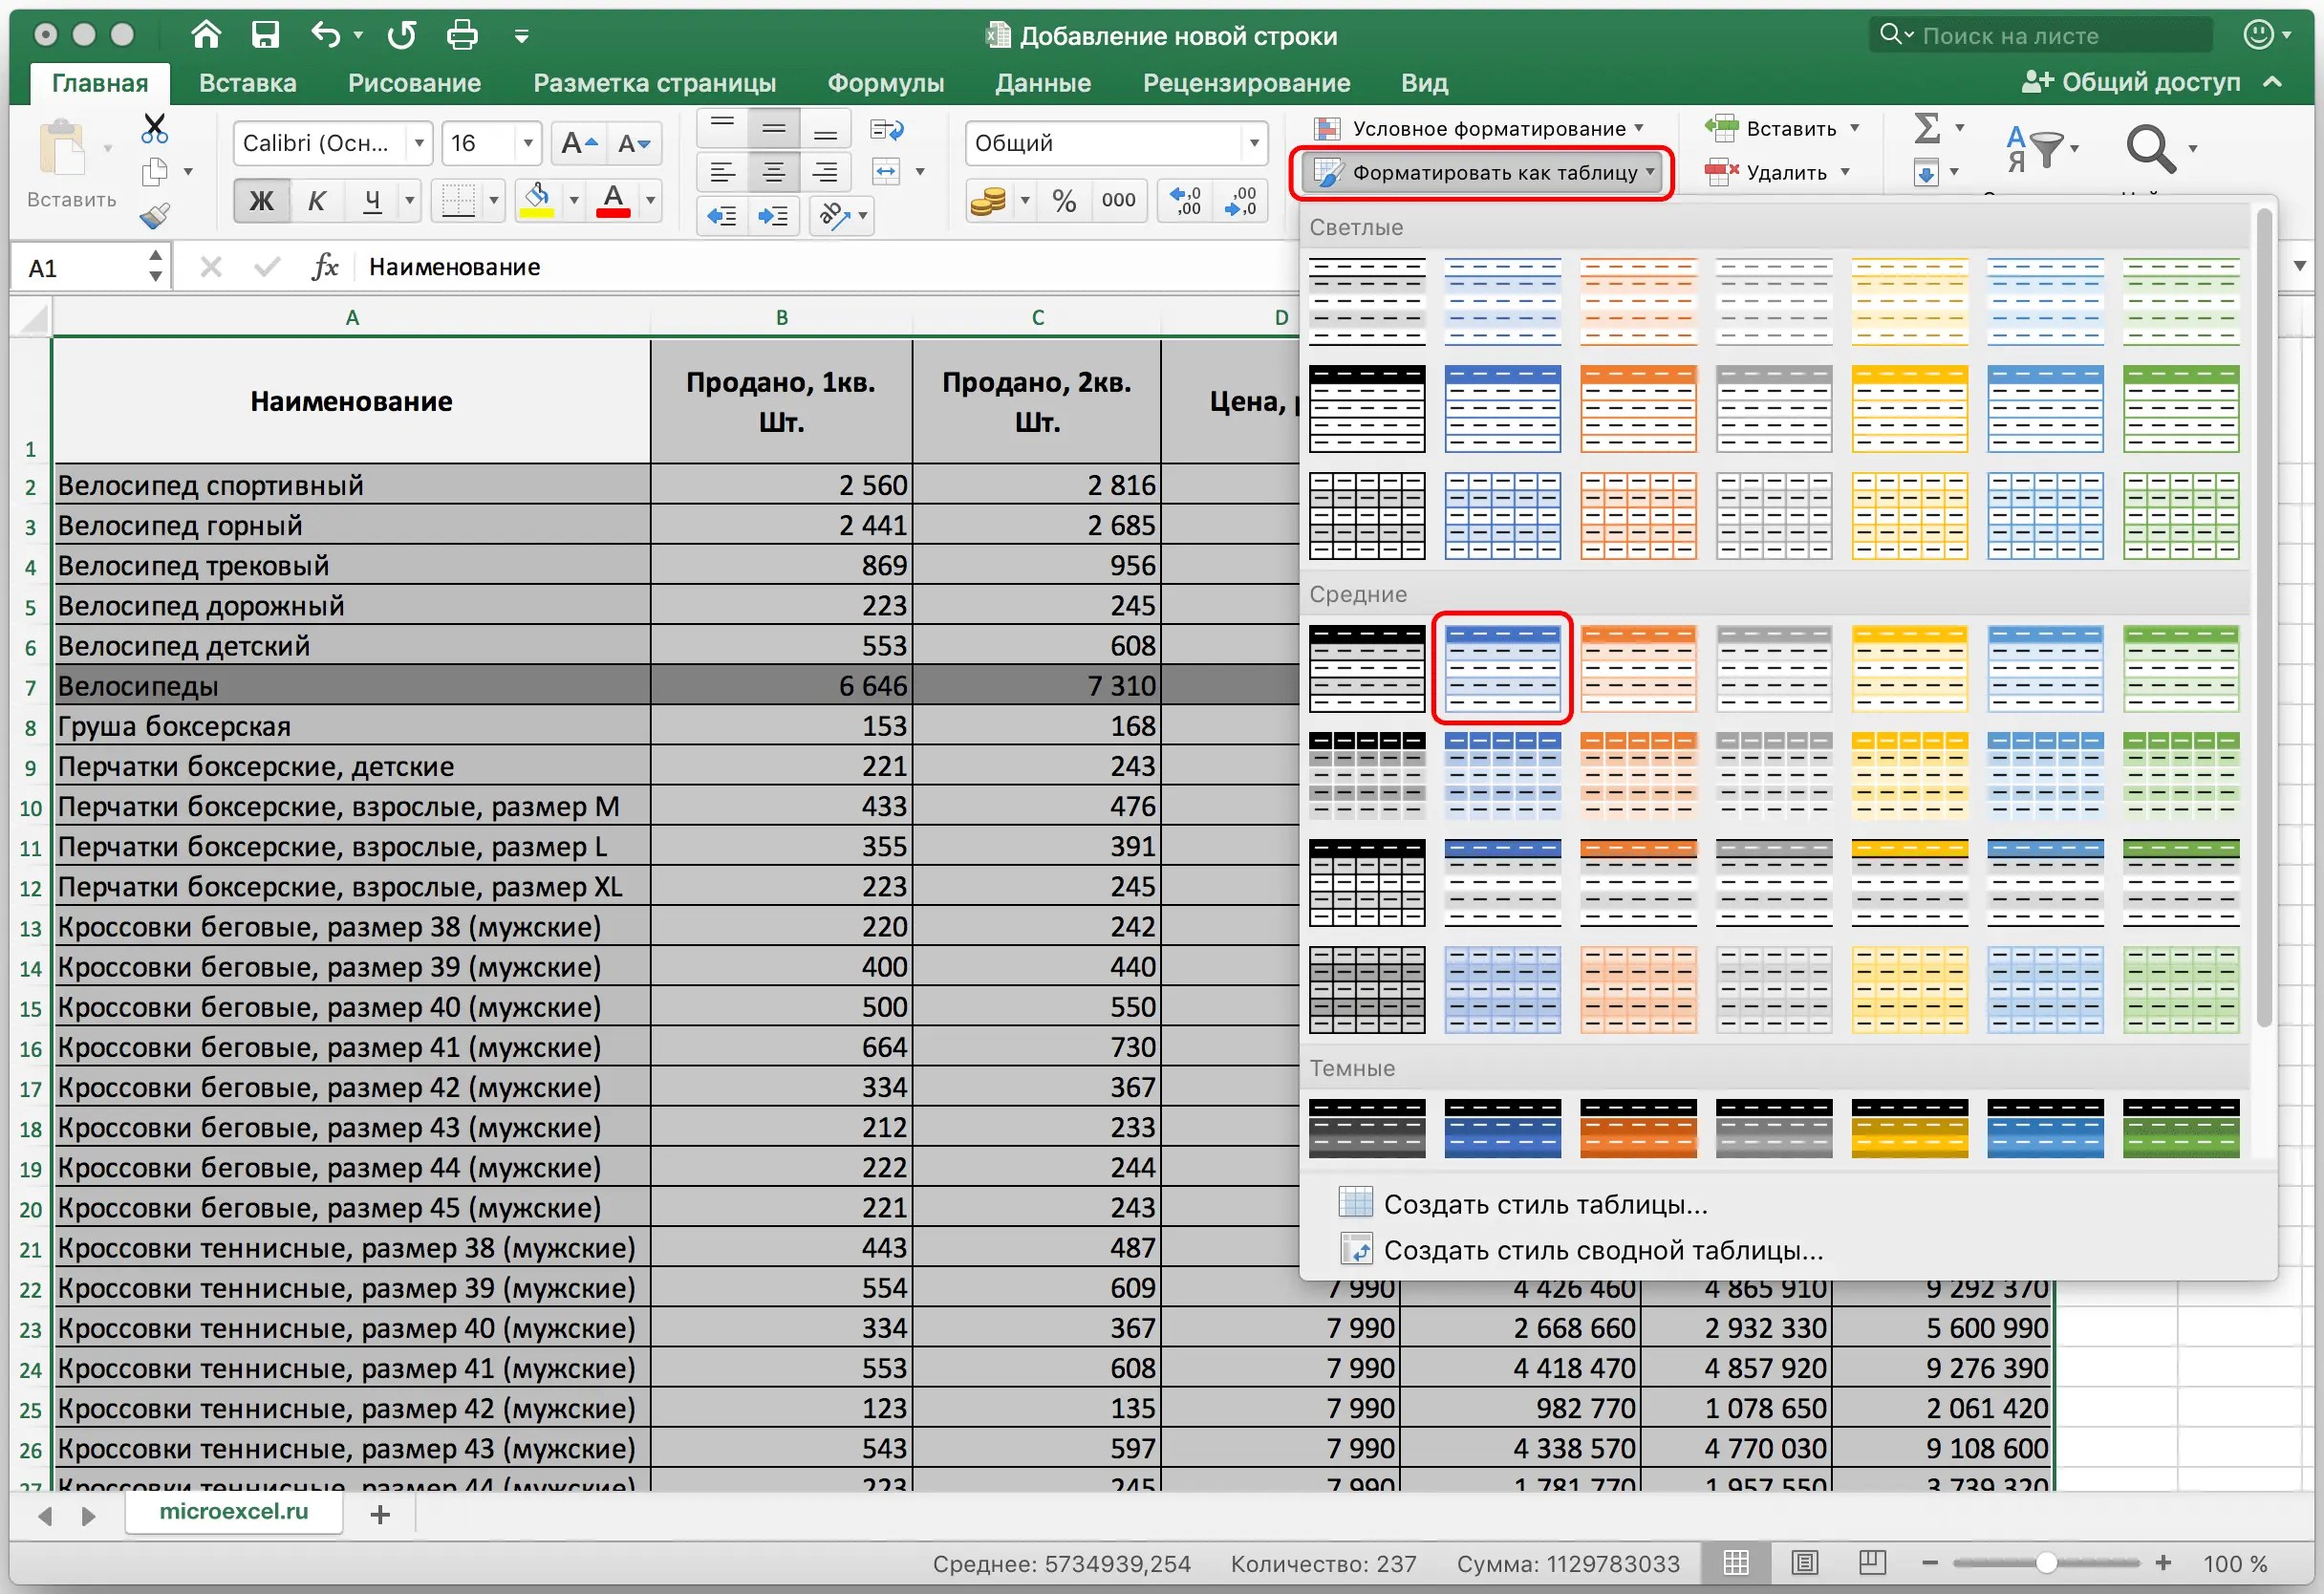Open the font size dropdown

527,144
